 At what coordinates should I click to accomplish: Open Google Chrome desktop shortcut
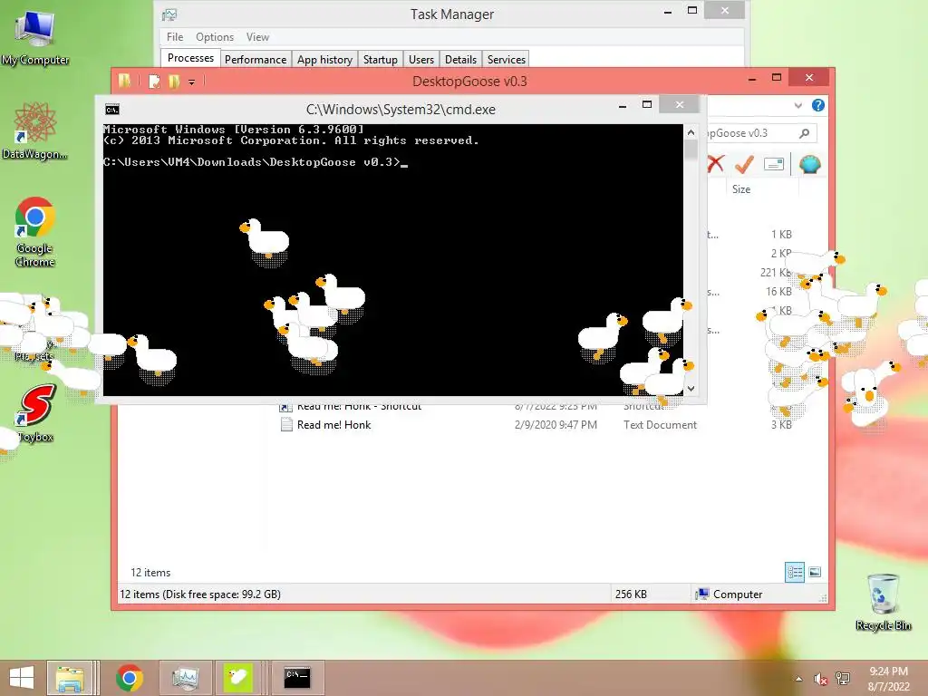[35, 232]
